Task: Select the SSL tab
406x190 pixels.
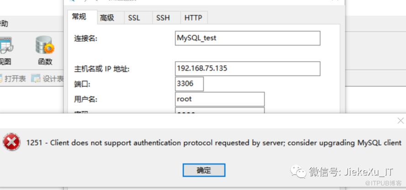Action: 134,18
